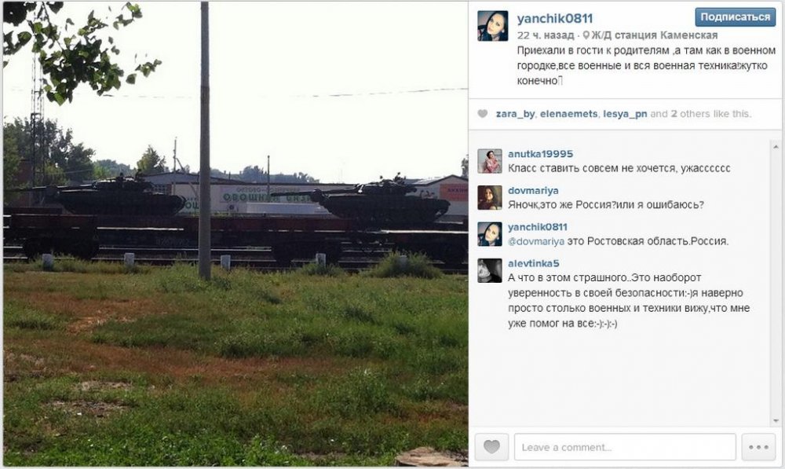Screen dimensions: 785x469
Task: Click the location pin icon by Каменская
Action: (x=586, y=35)
